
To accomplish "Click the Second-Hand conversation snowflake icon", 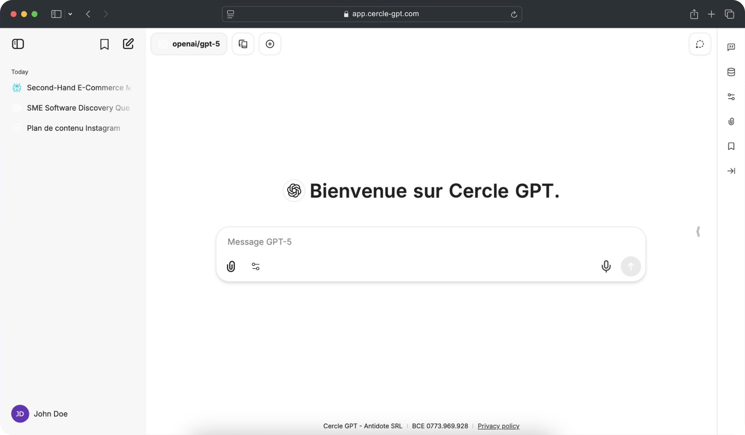I will tap(17, 88).
